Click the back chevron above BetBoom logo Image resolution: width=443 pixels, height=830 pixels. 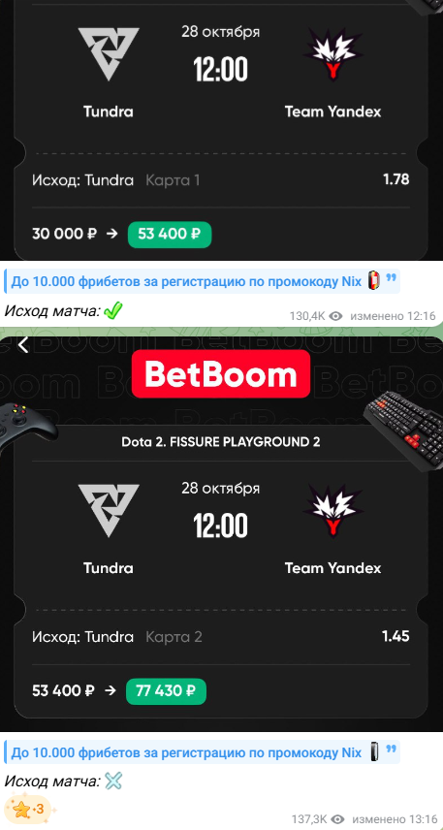tap(22, 345)
